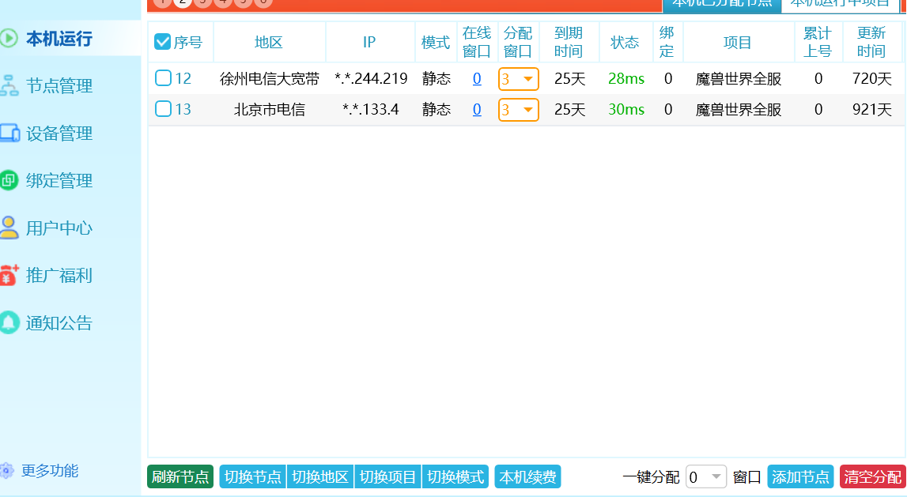Image resolution: width=907 pixels, height=497 pixels.
Task: Click 在线窗口 link value for row 12
Action: pyautogui.click(x=477, y=79)
